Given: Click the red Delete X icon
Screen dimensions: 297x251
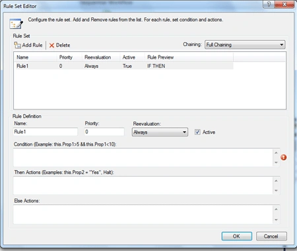Looking at the screenshot, I should coord(51,45).
